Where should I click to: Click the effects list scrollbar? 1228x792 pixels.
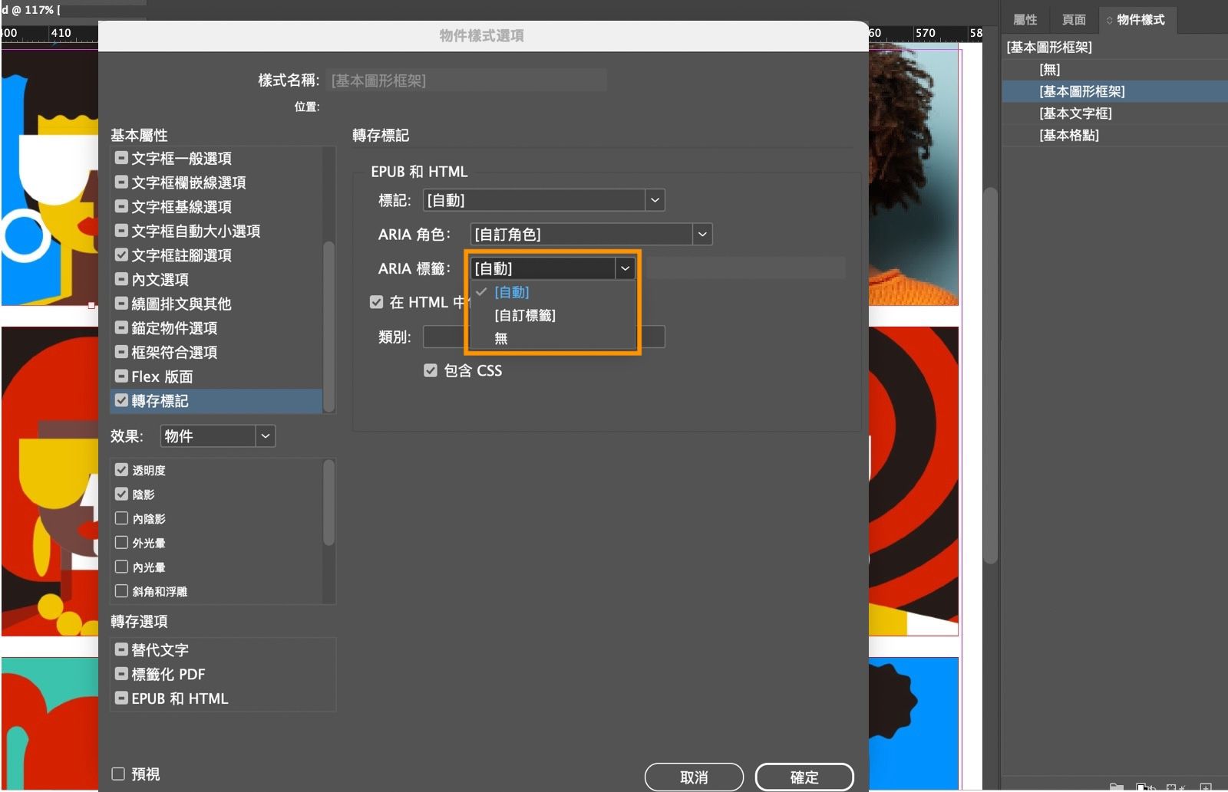coord(328,503)
